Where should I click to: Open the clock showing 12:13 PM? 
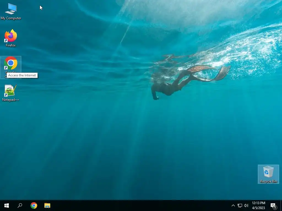click(258, 206)
